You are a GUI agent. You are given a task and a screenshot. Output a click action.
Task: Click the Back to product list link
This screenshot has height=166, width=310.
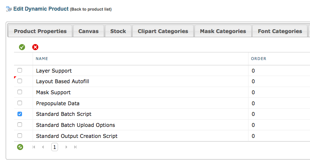pos(91,9)
